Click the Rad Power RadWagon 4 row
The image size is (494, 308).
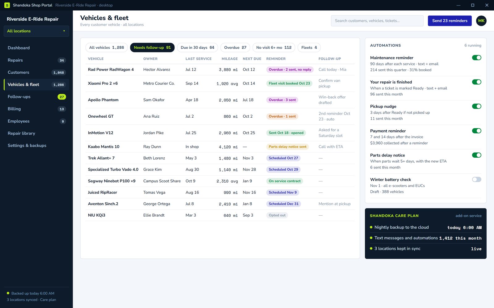[x=220, y=70]
